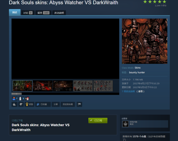Click the main black media viewer area

pyautogui.click(x=65, y=49)
